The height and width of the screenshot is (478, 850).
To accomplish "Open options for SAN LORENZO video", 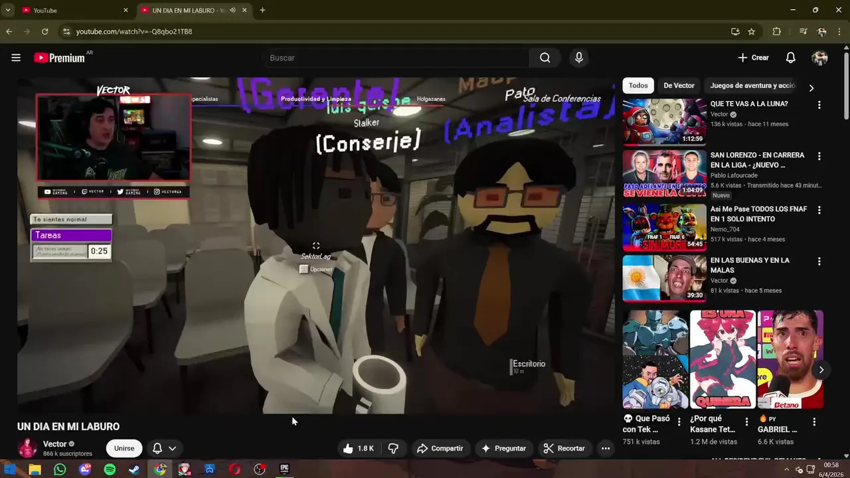I will [819, 156].
